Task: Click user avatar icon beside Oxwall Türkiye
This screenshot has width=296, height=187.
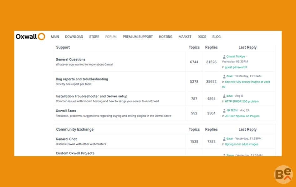Action: [x=224, y=57]
